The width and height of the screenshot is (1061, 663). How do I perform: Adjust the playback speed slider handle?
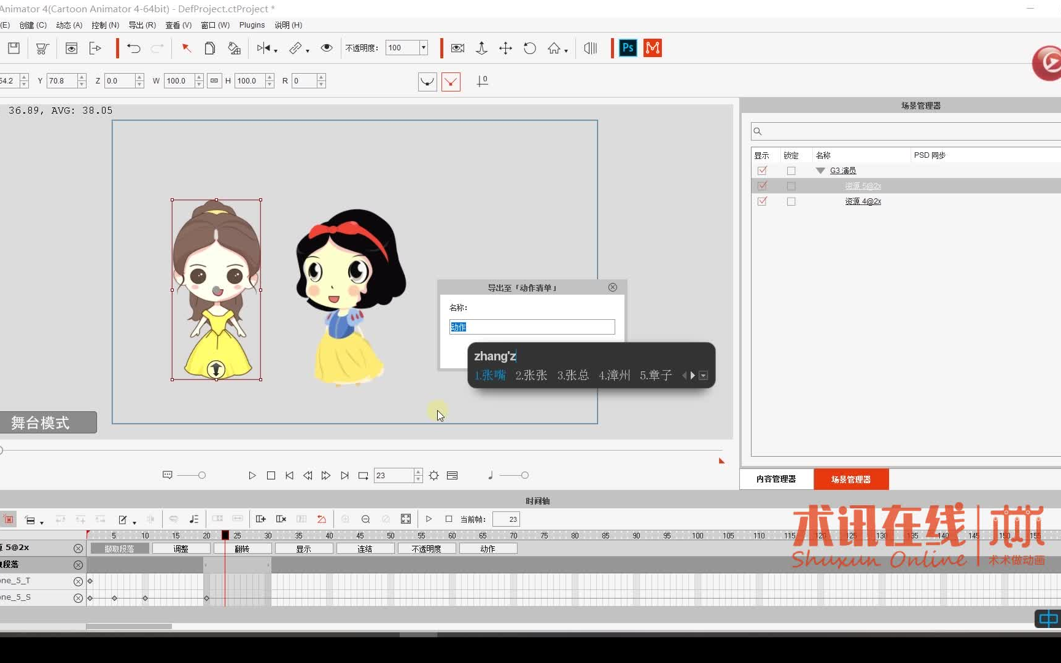point(201,475)
